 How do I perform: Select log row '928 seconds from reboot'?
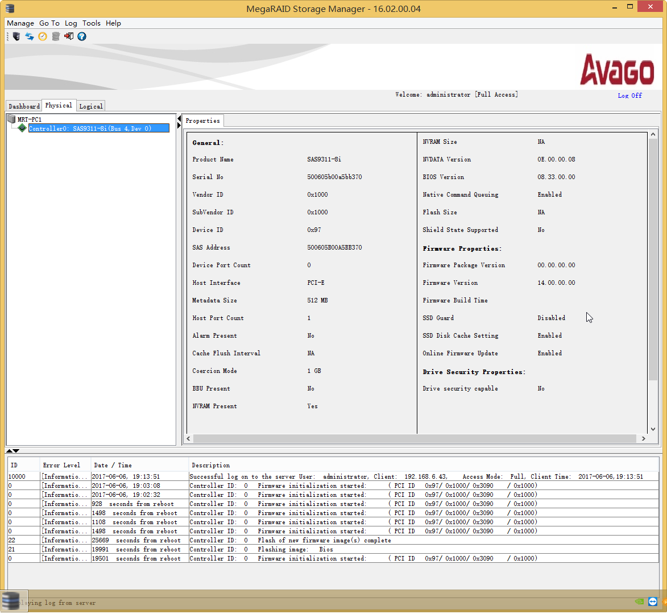point(333,504)
